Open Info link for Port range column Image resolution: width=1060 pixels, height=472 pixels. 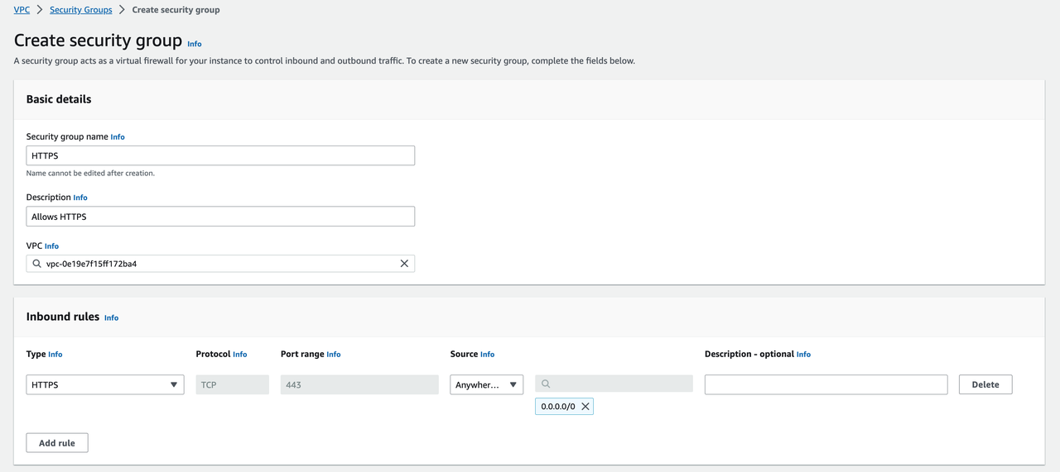point(334,355)
